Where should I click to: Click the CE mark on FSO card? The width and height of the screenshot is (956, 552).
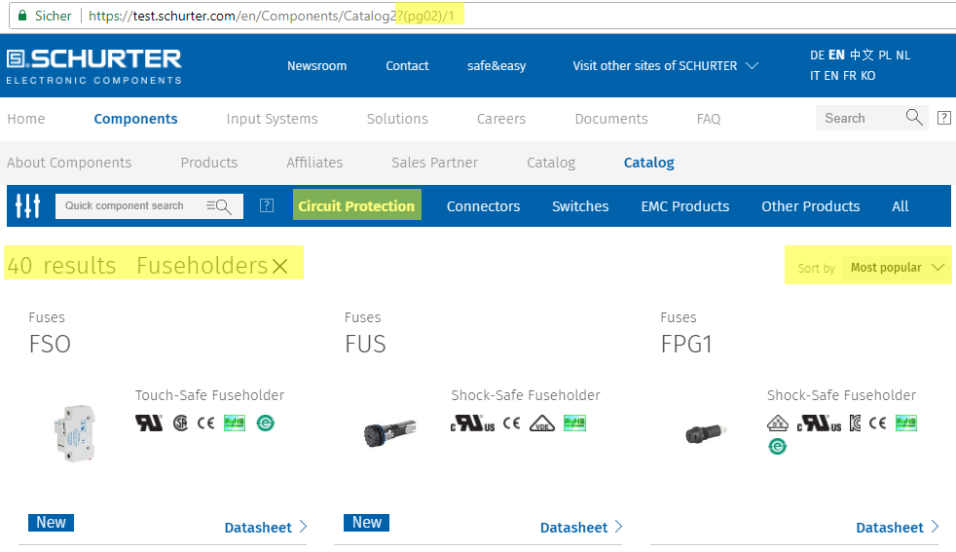point(206,423)
